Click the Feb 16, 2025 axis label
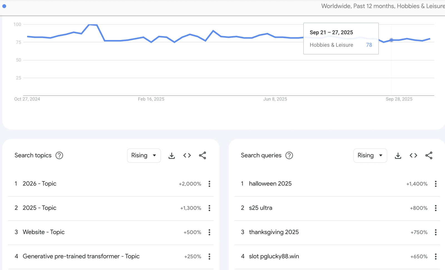Screen dimensions: 445x270 (151, 99)
